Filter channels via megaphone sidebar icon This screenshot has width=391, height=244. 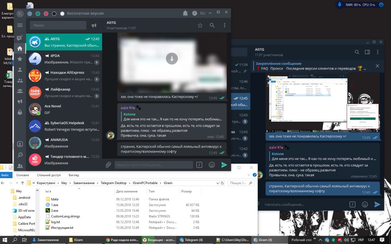coord(20,101)
